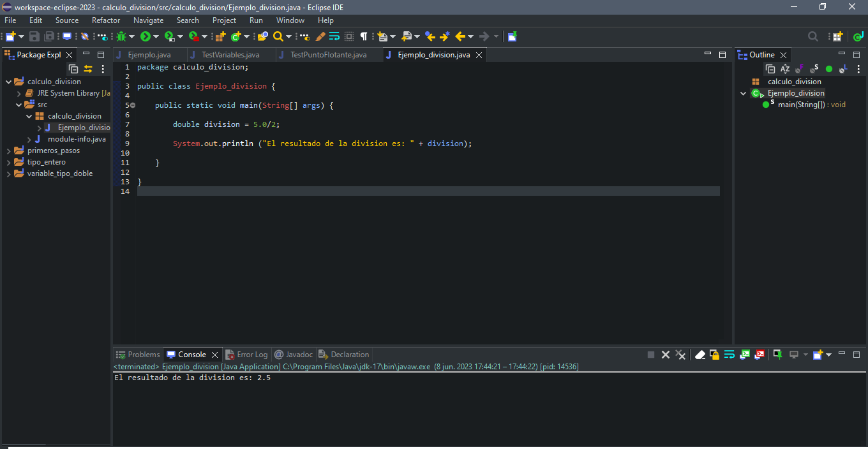
Task: Open the Refactor menu
Action: pyautogui.click(x=106, y=20)
